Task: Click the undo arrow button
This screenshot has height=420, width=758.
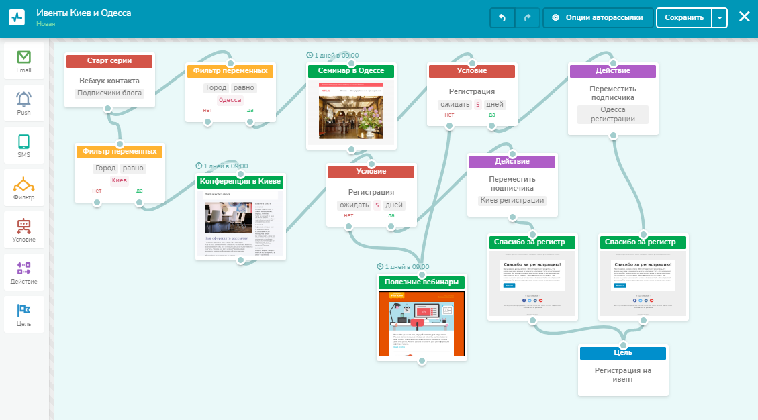Action: (x=502, y=17)
